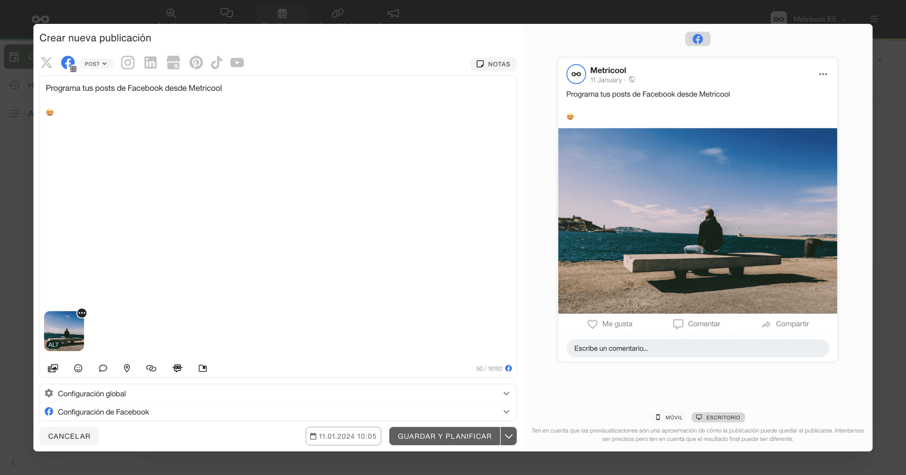Screen dimensions: 906x475
Task: Select the location pin icon
Action: click(x=127, y=368)
